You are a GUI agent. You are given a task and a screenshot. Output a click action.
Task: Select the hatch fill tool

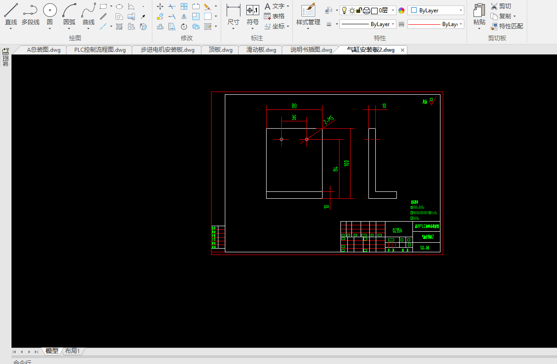pyautogui.click(x=119, y=27)
